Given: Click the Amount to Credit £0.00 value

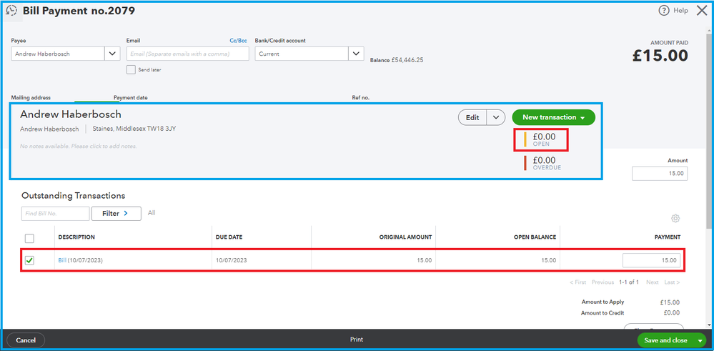Looking at the screenshot, I should pyautogui.click(x=672, y=313).
